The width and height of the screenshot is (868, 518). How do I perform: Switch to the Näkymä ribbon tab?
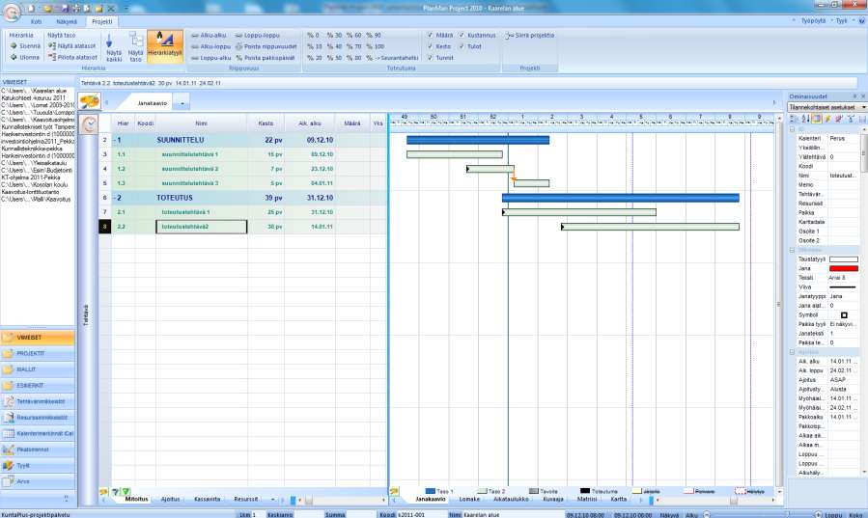pyautogui.click(x=67, y=21)
